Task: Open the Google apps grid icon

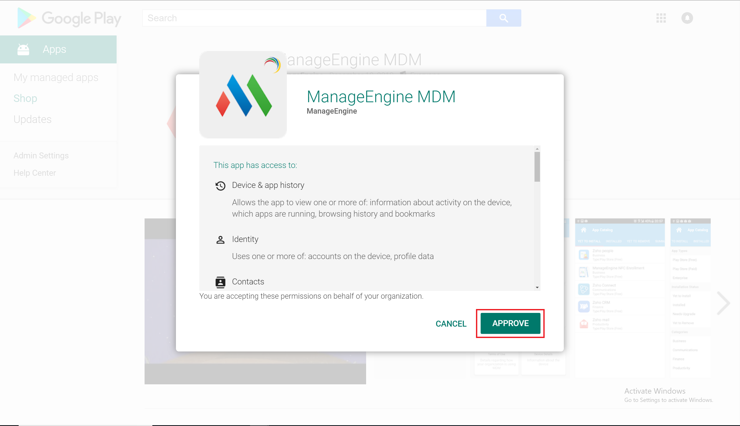Action: click(661, 18)
